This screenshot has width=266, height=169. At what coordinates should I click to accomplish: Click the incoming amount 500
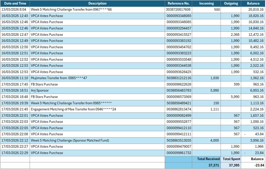pos(217,9)
